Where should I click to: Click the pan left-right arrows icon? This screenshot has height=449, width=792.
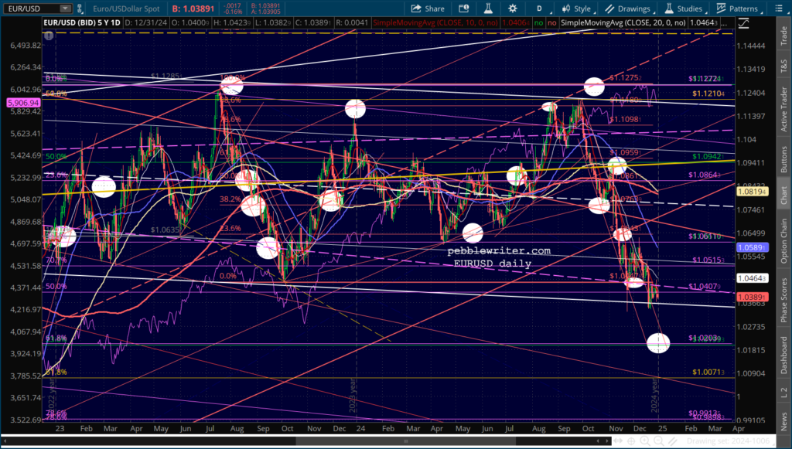pos(618,441)
